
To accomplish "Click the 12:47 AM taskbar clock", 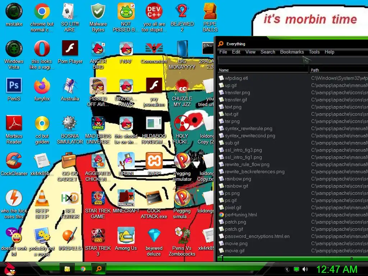I will [337, 269].
